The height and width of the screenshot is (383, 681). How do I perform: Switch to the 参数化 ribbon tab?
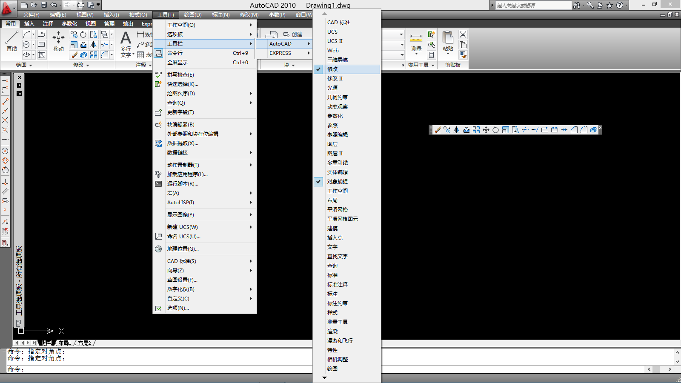pyautogui.click(x=69, y=24)
